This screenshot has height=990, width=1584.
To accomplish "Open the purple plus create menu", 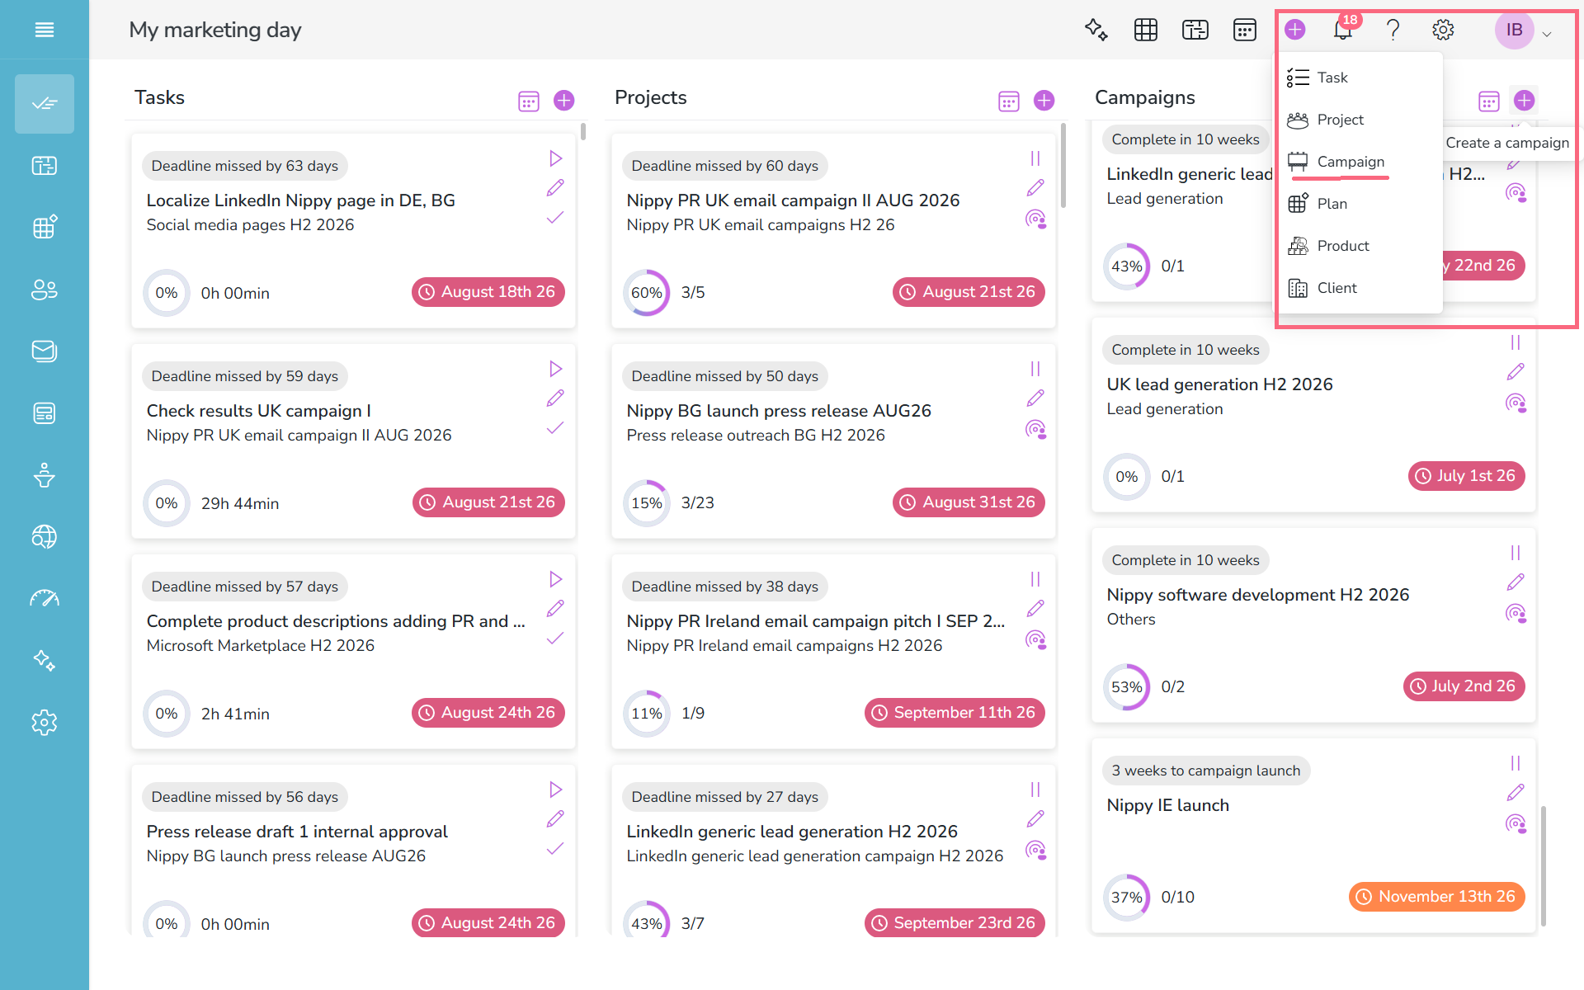I will click(x=1295, y=30).
